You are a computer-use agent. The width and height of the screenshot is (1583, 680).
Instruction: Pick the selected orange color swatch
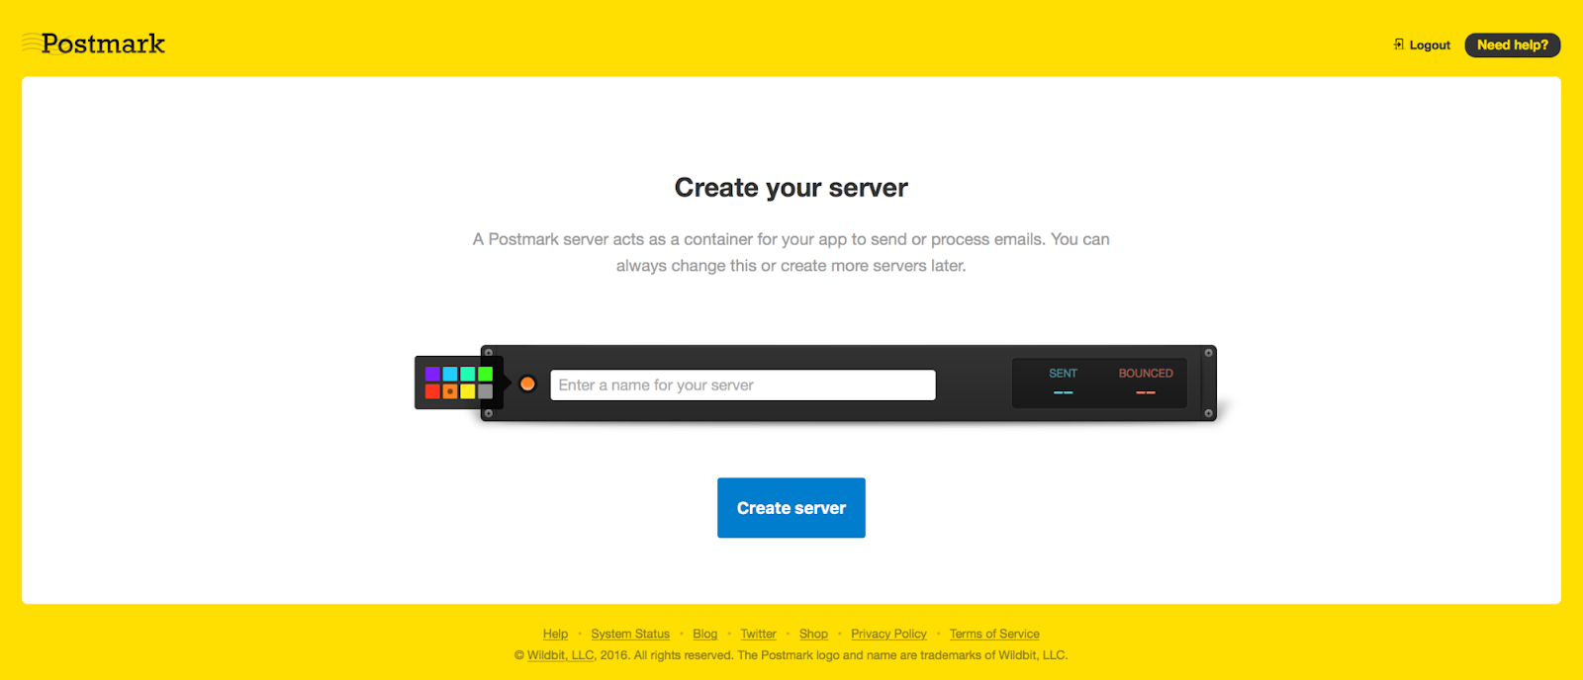click(x=450, y=391)
